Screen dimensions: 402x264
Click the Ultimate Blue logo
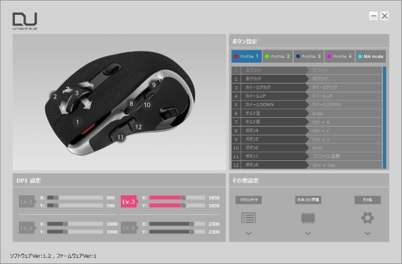click(25, 21)
